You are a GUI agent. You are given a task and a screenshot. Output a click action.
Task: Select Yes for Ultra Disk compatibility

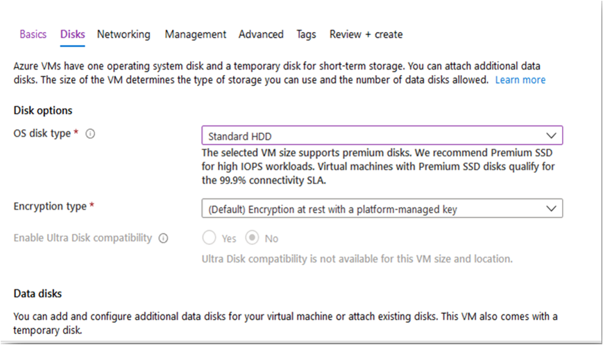tap(209, 237)
